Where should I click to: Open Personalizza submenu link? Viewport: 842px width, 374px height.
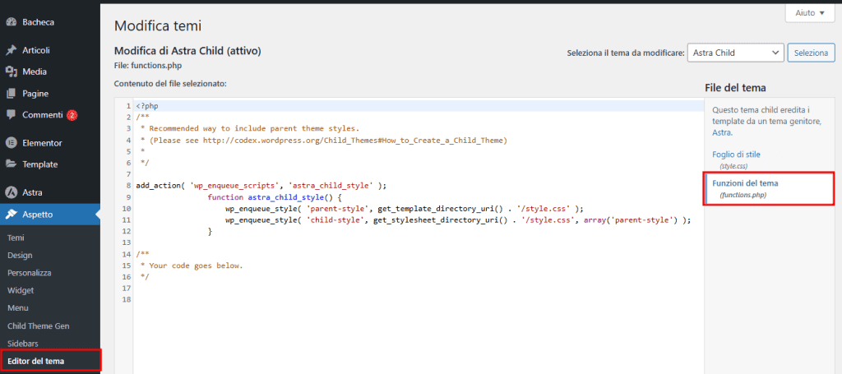30,273
